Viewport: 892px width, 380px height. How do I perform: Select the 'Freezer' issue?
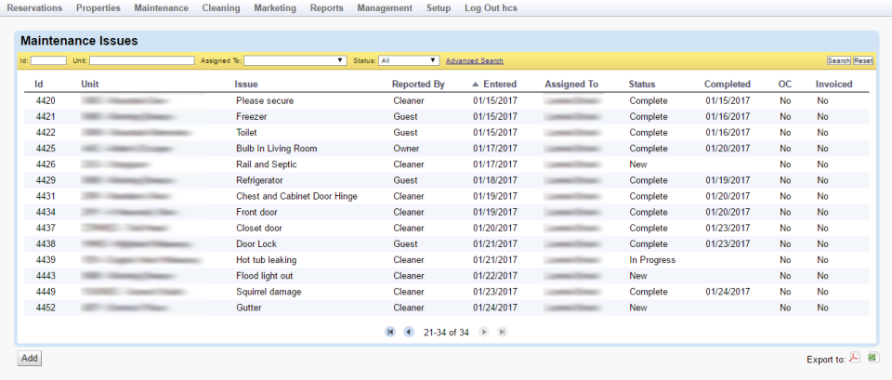coord(252,117)
